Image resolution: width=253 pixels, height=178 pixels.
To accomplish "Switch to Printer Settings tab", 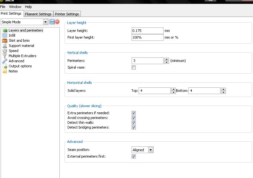I will (67, 14).
